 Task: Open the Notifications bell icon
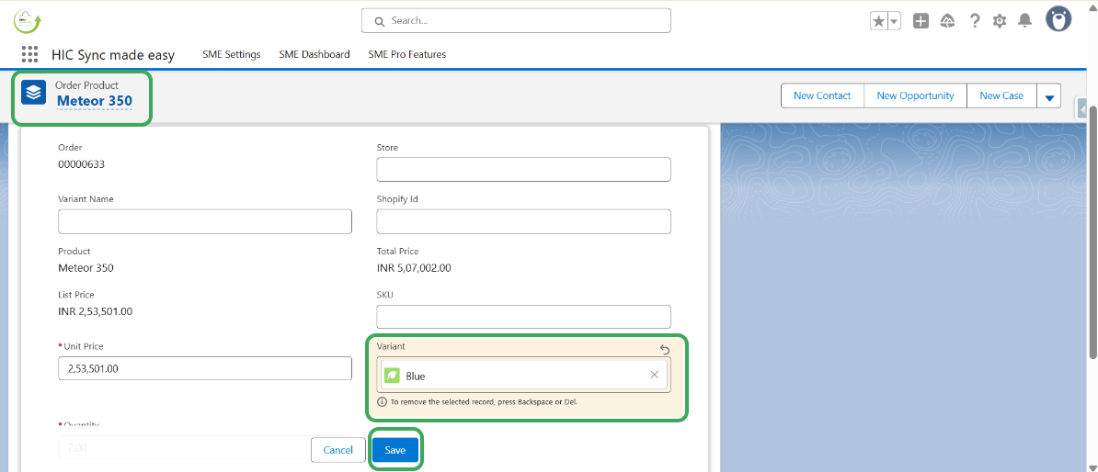click(1024, 21)
